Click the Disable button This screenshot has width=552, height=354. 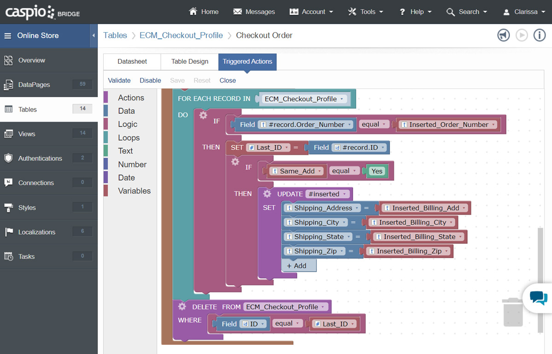pos(150,80)
